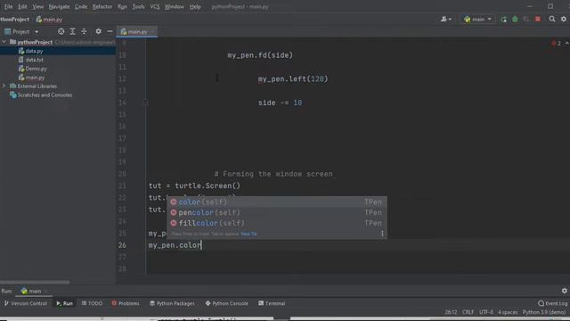The width and height of the screenshot is (570, 321).
Task: Click the 26:12 caret position status
Action: pyautogui.click(x=451, y=312)
